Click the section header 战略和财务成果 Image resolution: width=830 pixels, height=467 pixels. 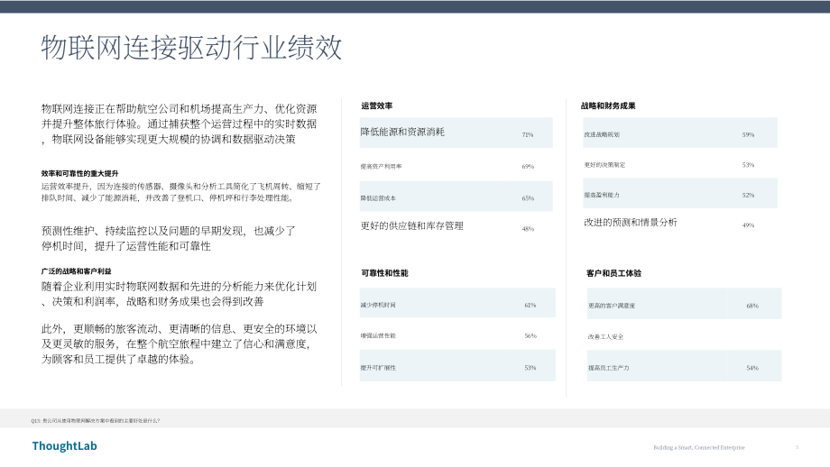(x=608, y=105)
